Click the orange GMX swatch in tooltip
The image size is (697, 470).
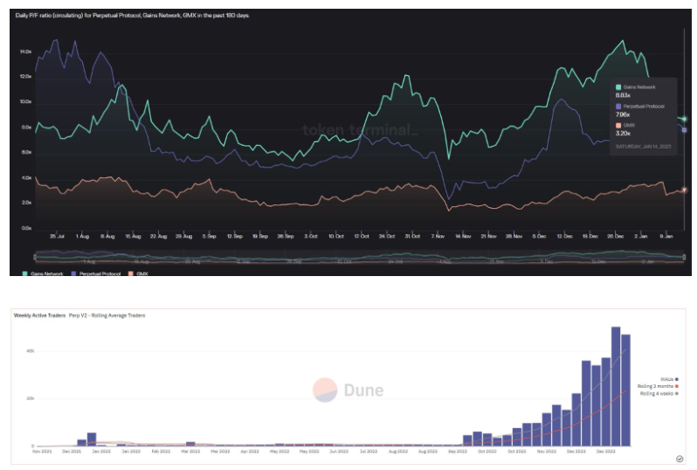618,126
